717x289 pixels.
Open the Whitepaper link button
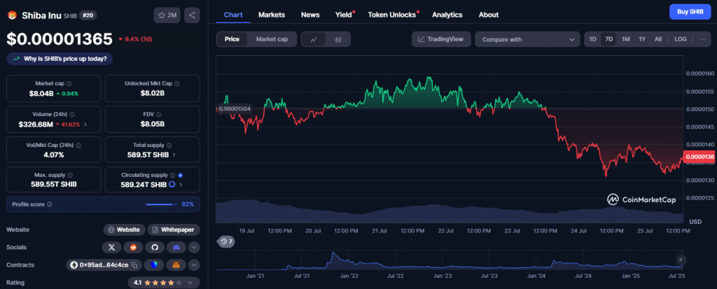(x=174, y=230)
